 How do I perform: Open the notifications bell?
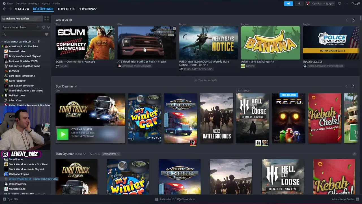pos(299,4)
